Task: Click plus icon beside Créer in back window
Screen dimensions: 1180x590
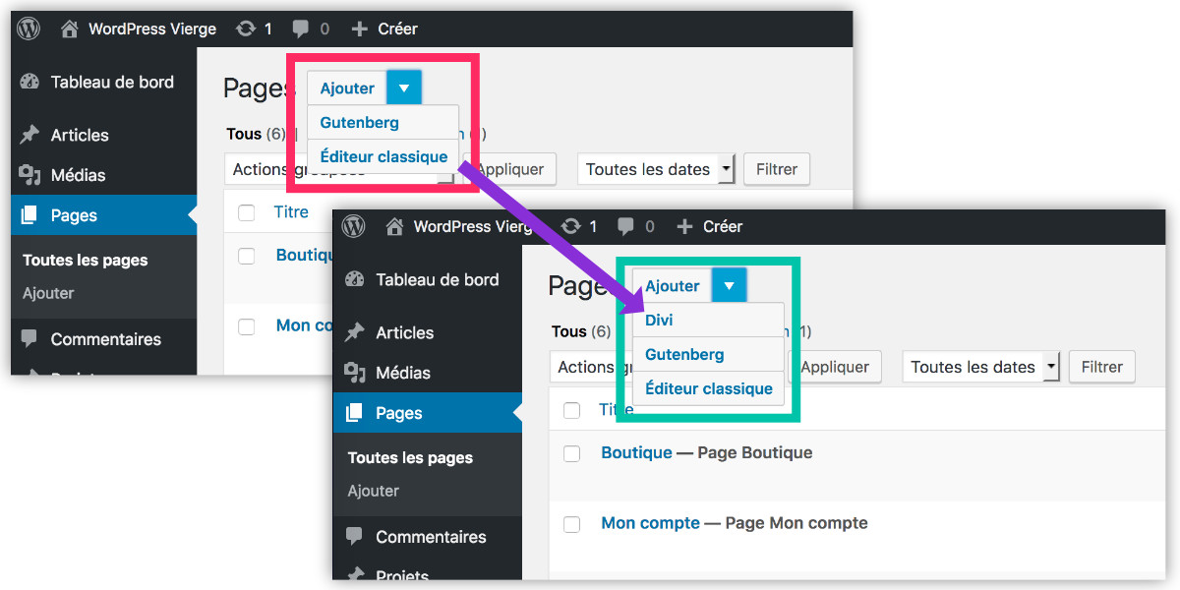Action: (x=360, y=29)
